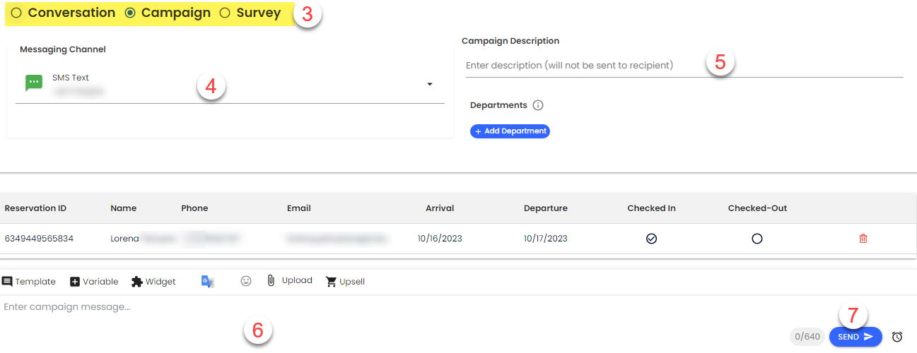This screenshot has height=353, width=917.
Task: Open the Google Translate icon
Action: (207, 281)
